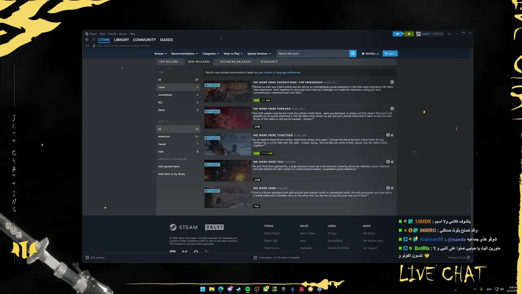
Task: Filter results by Adventure
Action: pyautogui.click(x=178, y=136)
